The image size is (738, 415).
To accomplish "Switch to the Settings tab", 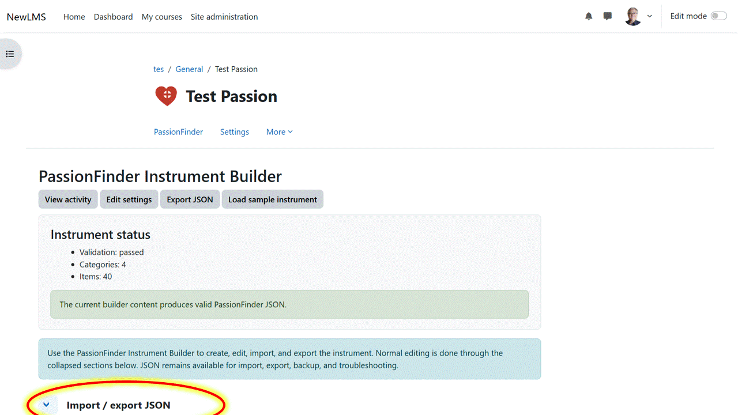I will coord(235,132).
